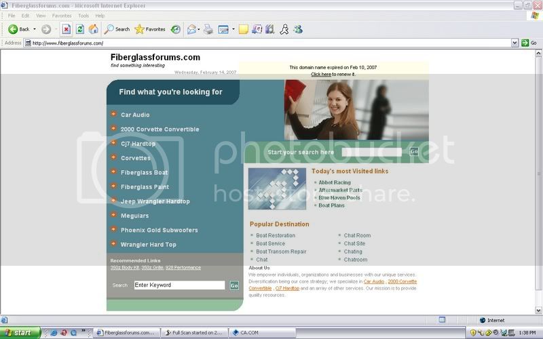Go to the Home page icon
This screenshot has width=543, height=339.
pyautogui.click(x=93, y=29)
